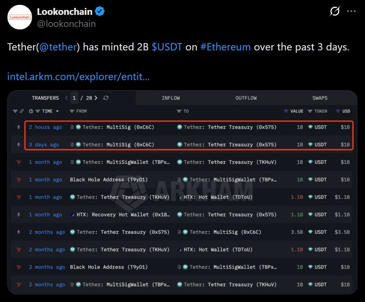365x302 pixels.
Task: Go to the next transfers page
Action: pyautogui.click(x=96, y=98)
